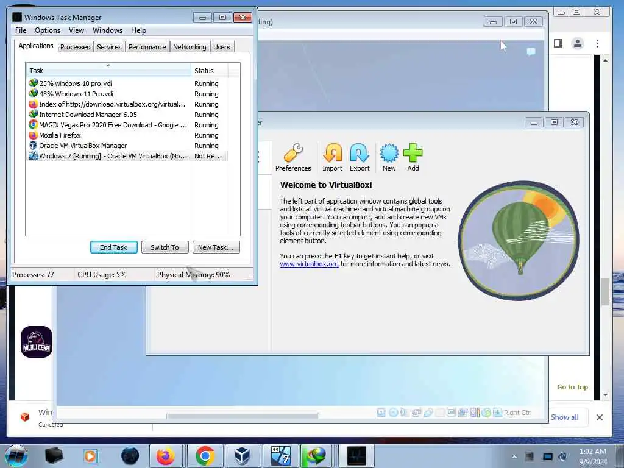Image resolution: width=624 pixels, height=468 pixels.
Task: Select 'Internet Download Manager 6.05' task row
Action: click(x=127, y=115)
